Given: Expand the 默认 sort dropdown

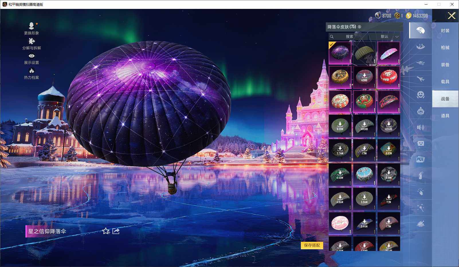Looking at the screenshot, I should point(389,37).
